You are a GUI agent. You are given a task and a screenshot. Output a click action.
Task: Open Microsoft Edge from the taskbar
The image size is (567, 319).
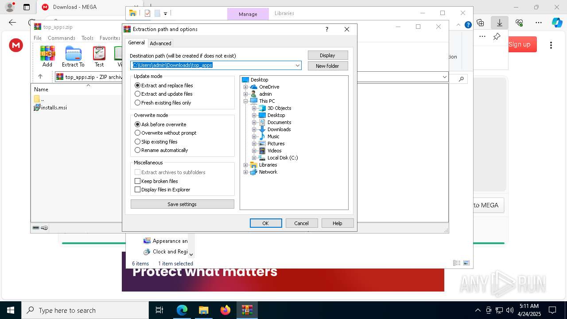tap(182, 310)
